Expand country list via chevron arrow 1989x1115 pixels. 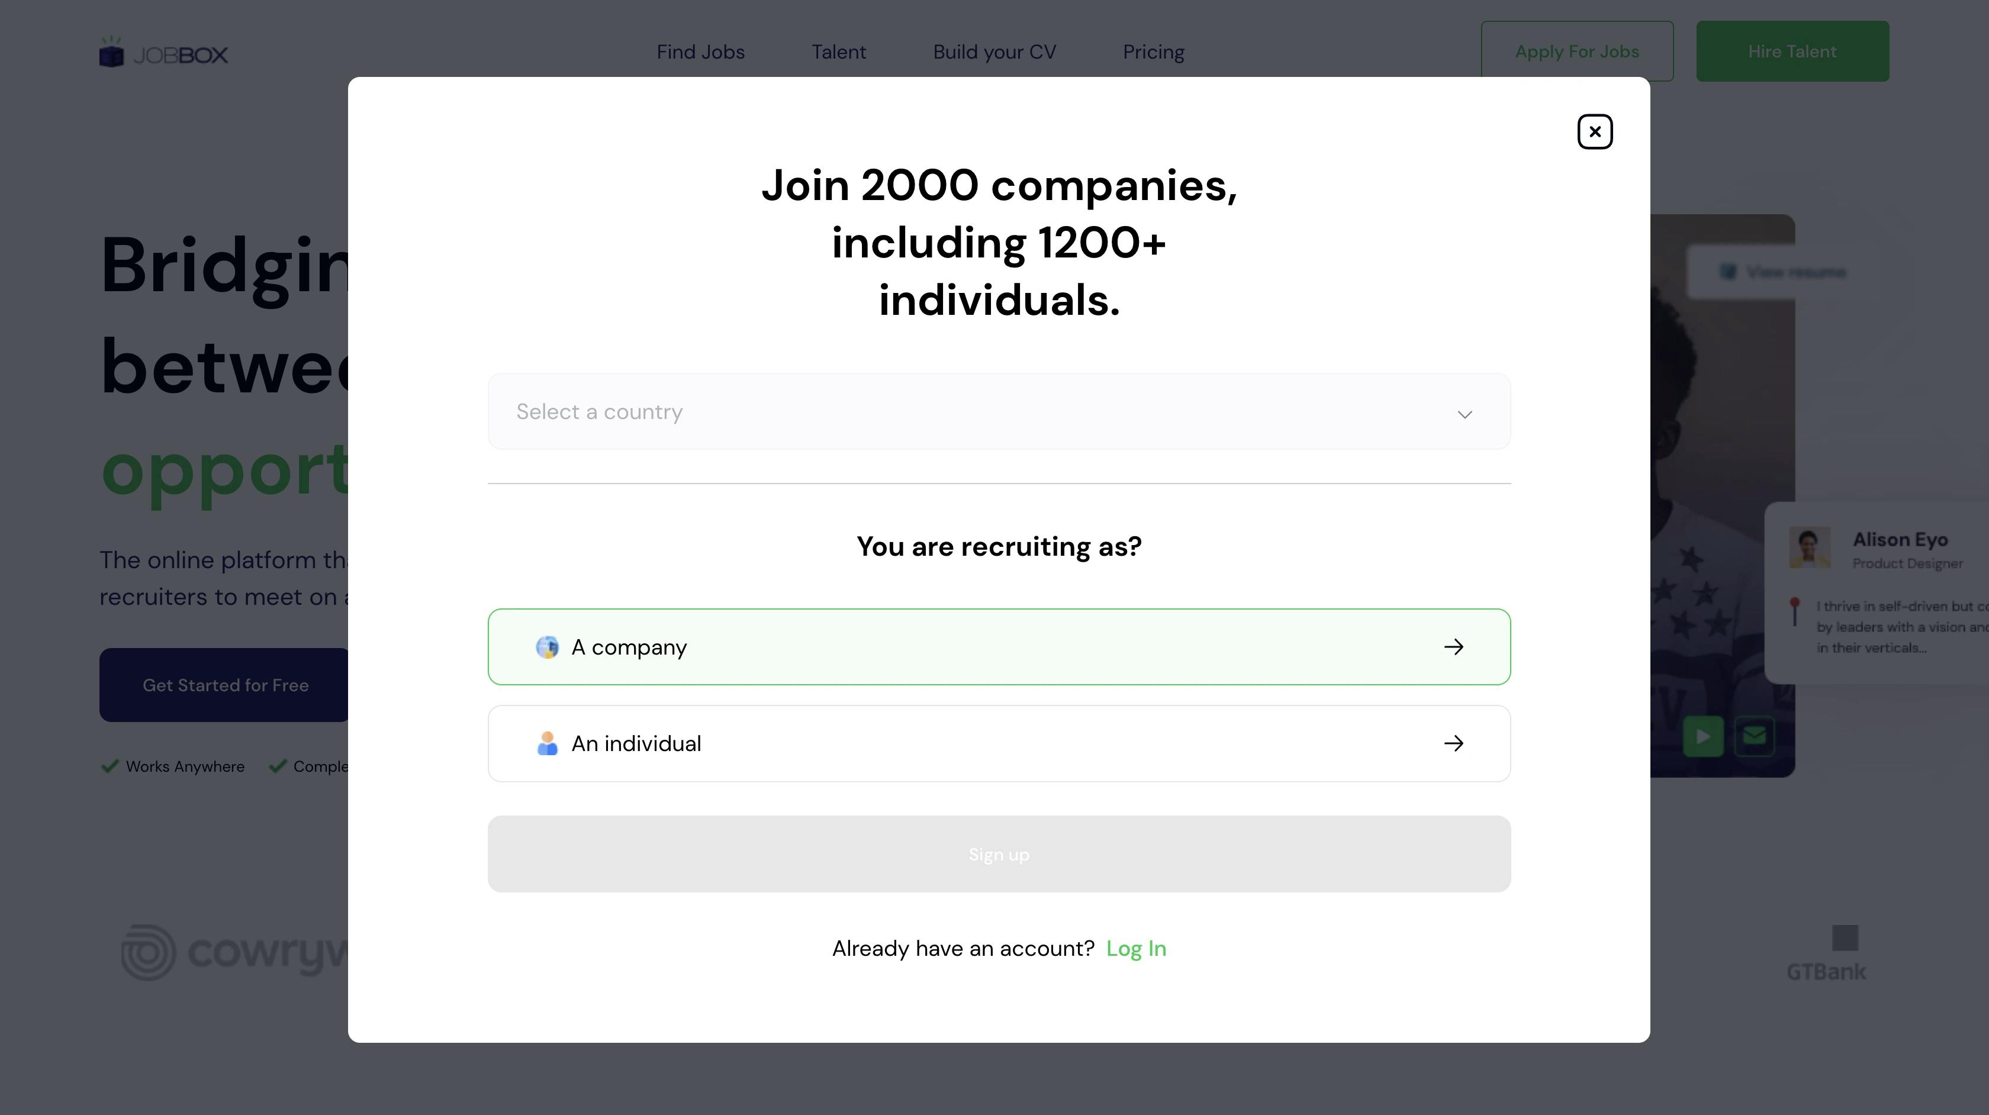point(1464,415)
